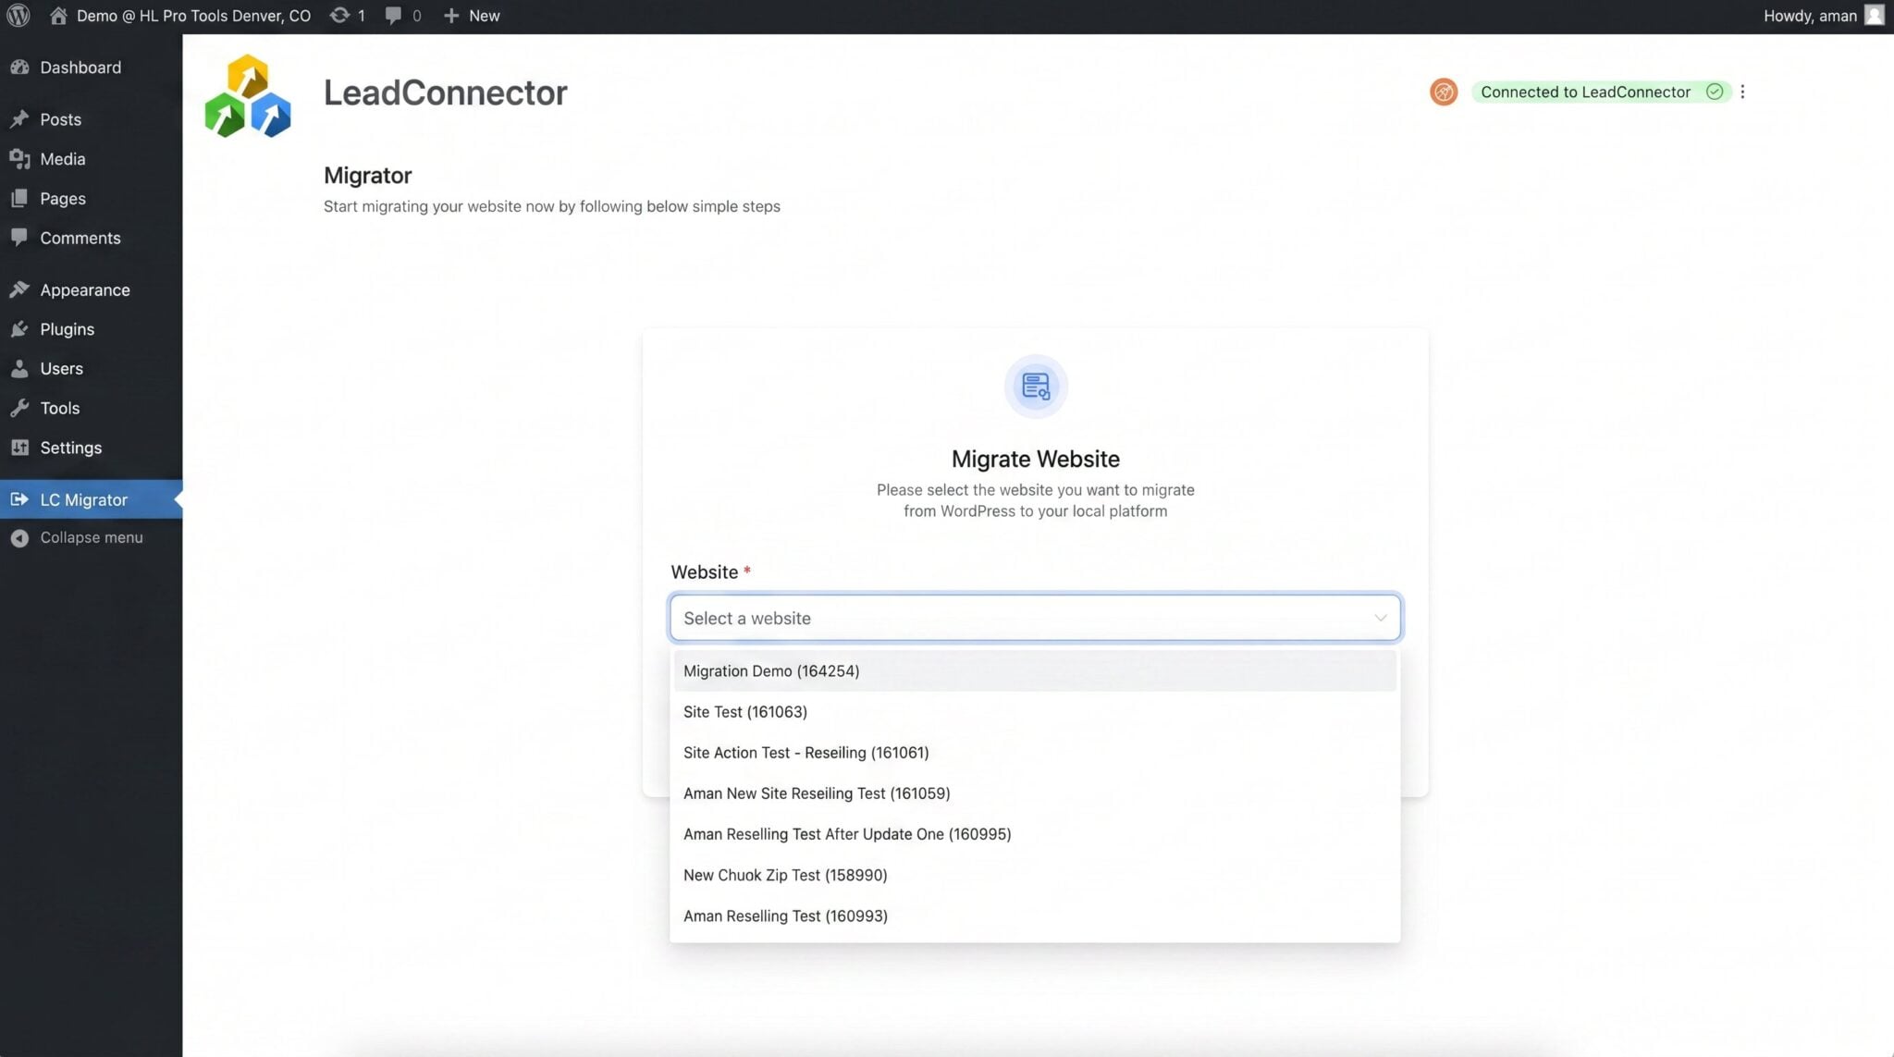The height and width of the screenshot is (1057, 1894).
Task: Click the Collapse menu arrow icon
Action: coord(19,538)
